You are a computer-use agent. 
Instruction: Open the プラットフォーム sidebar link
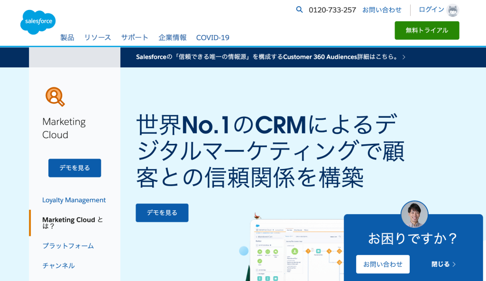68,246
